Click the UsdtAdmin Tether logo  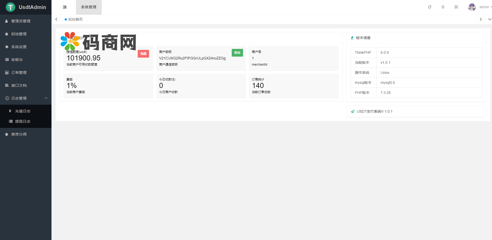(11, 7)
